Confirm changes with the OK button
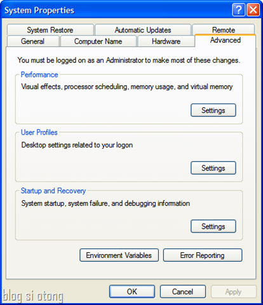 tap(132, 292)
